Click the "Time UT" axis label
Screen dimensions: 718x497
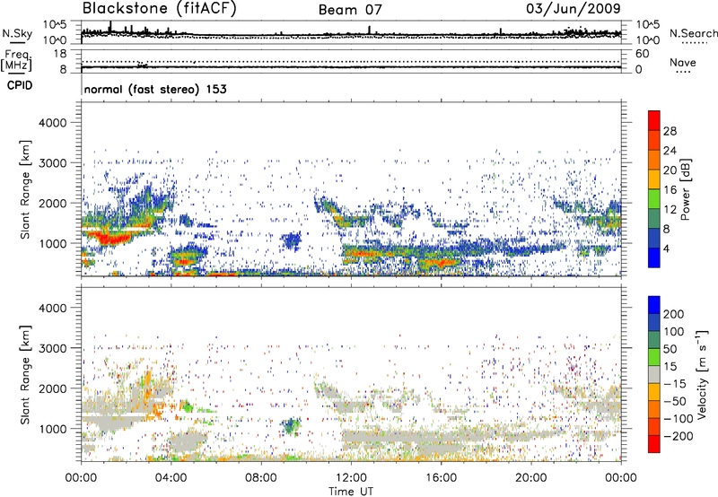(x=351, y=492)
